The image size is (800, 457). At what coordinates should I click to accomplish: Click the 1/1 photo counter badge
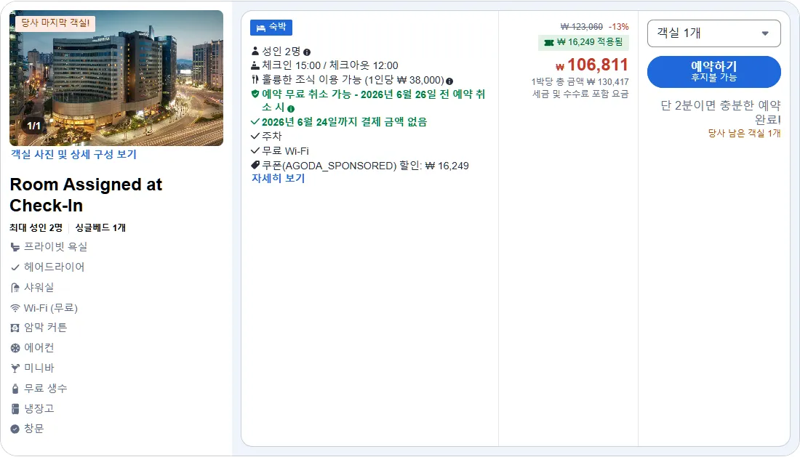point(33,126)
